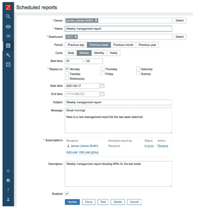200x209 pixels.
Task: Remove james (James Smith) owner tag
Action: pos(96,20)
